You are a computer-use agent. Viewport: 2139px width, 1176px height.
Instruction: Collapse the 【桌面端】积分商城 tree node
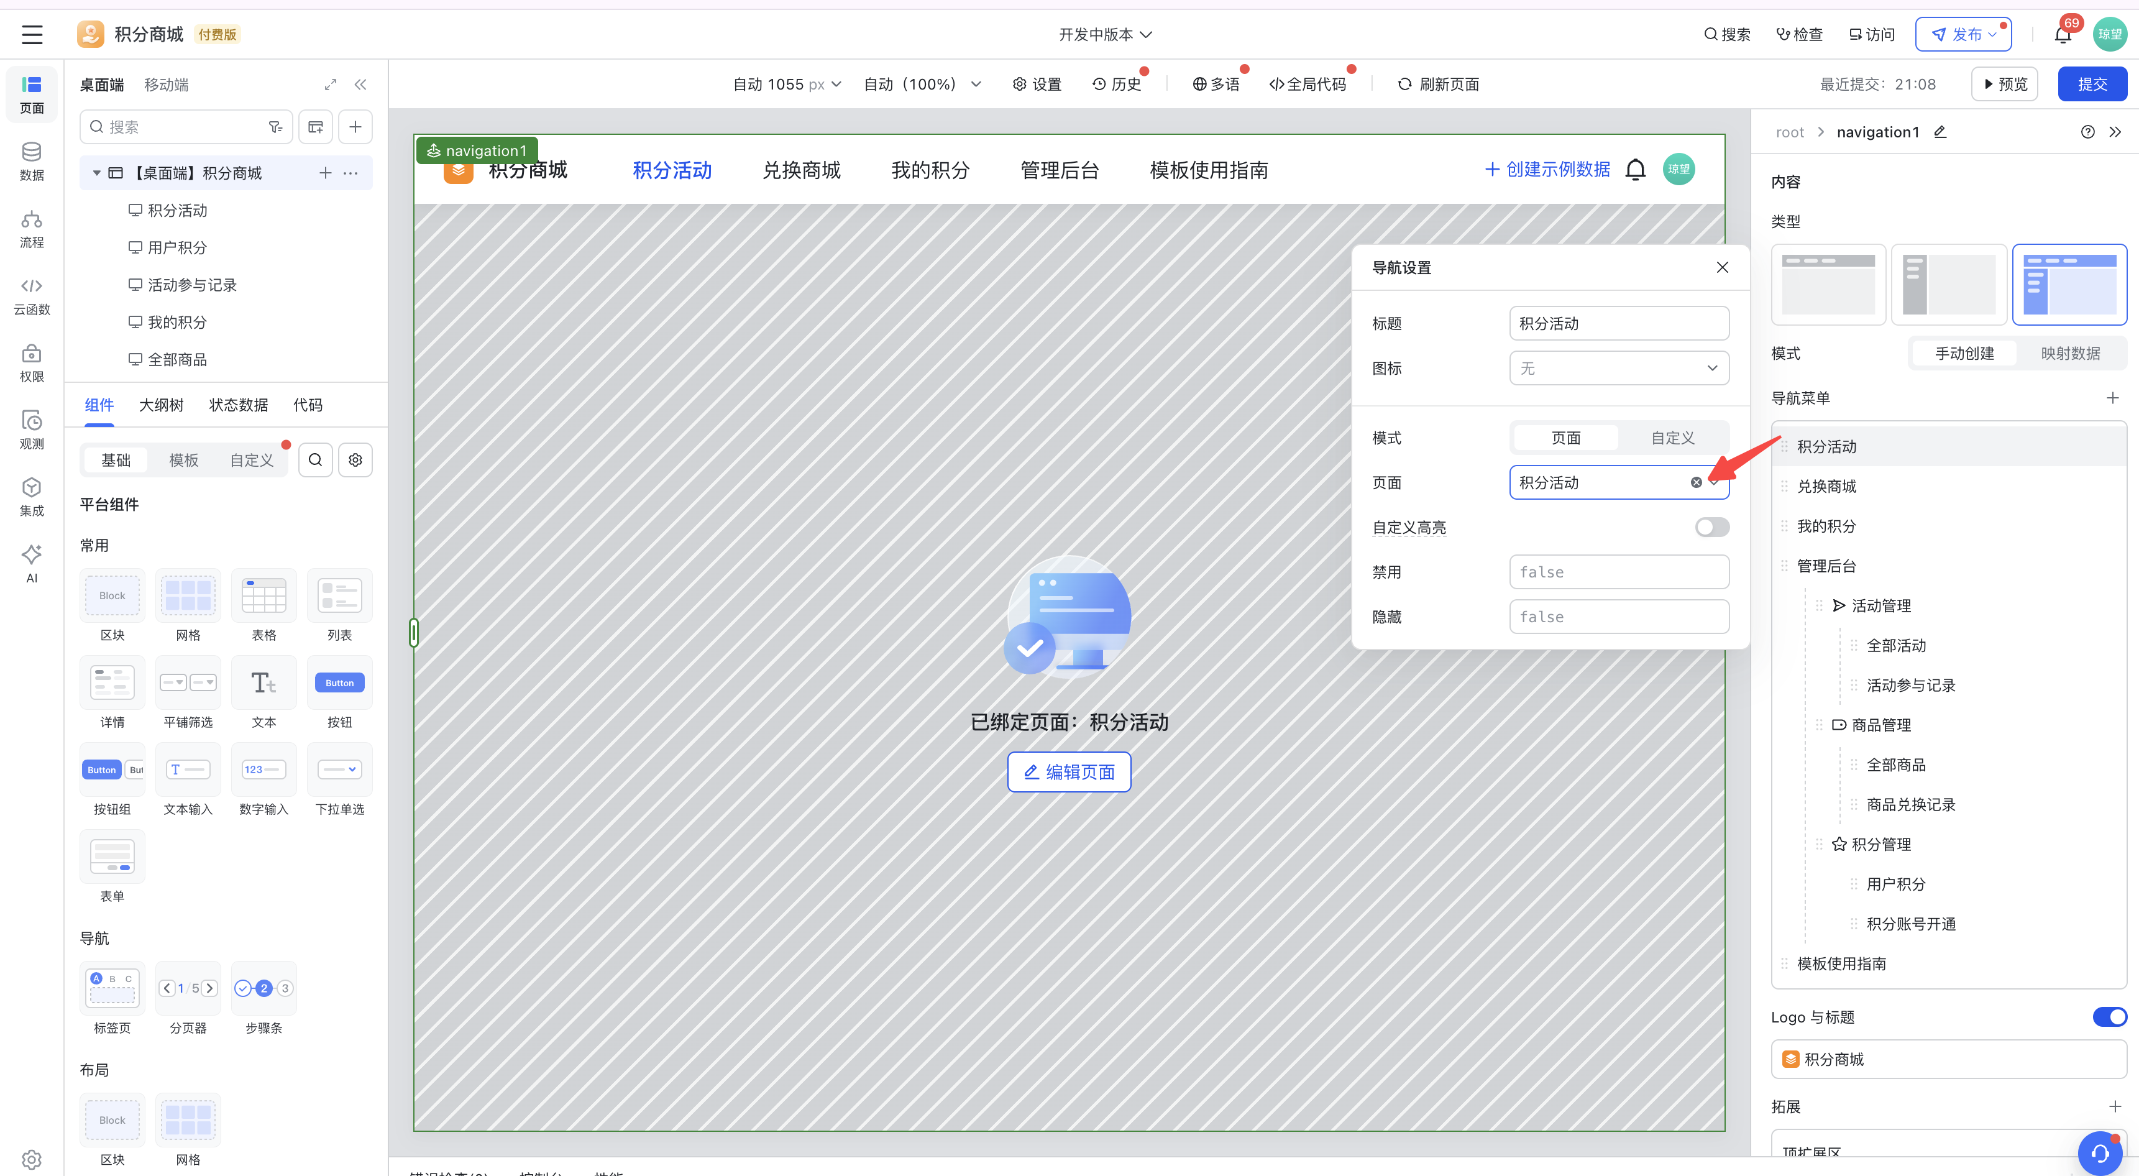point(96,173)
